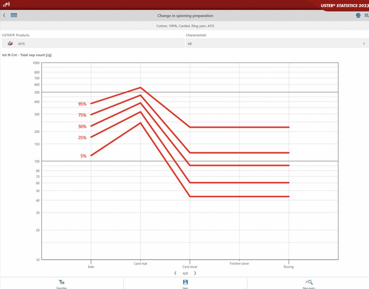
Task: Click the Change in spinning preparation heading
Action: coord(185,16)
